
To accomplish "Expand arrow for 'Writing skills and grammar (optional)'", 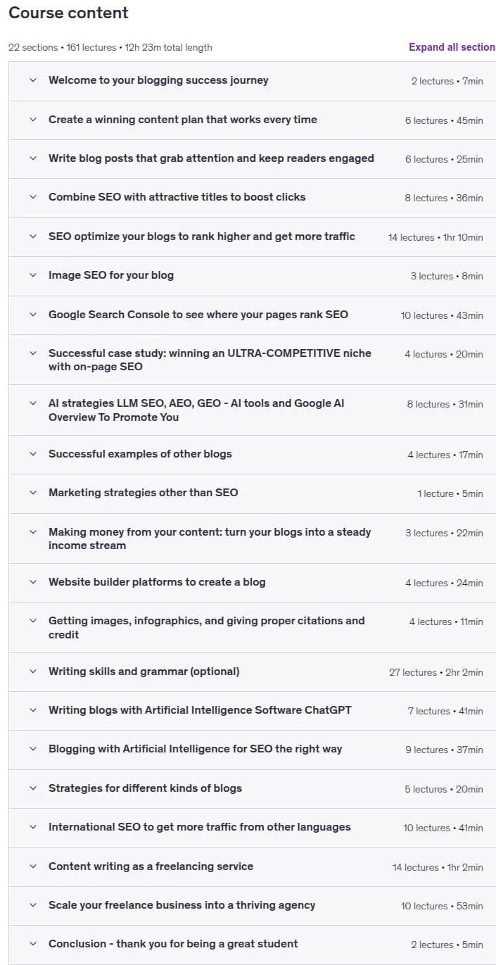I will [x=32, y=671].
